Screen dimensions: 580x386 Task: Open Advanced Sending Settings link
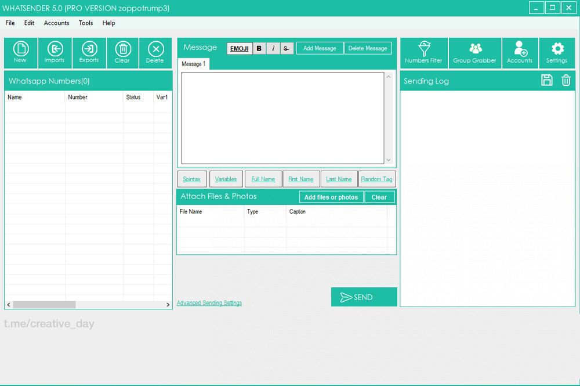click(x=209, y=303)
